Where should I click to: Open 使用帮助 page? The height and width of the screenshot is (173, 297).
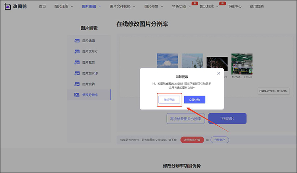[x=257, y=6]
